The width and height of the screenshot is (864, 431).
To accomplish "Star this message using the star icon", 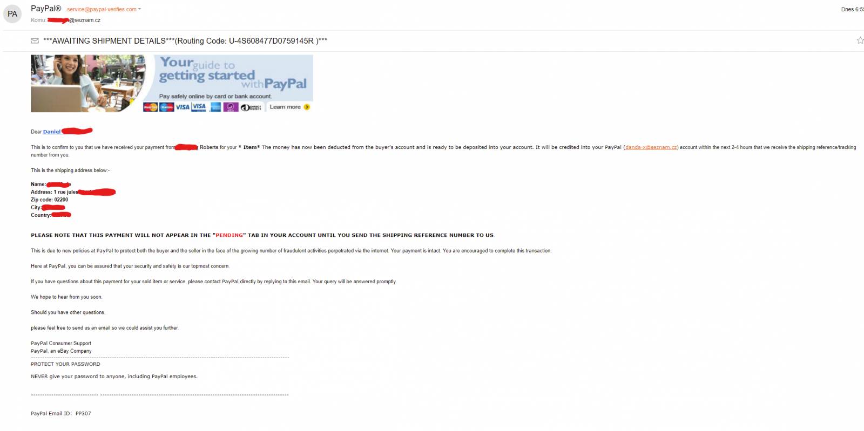I will click(x=860, y=40).
